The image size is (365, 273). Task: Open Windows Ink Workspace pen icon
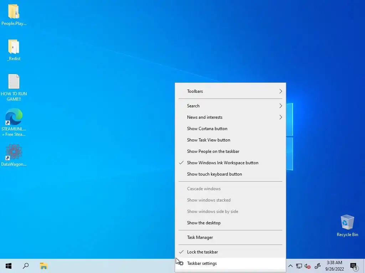318,266
